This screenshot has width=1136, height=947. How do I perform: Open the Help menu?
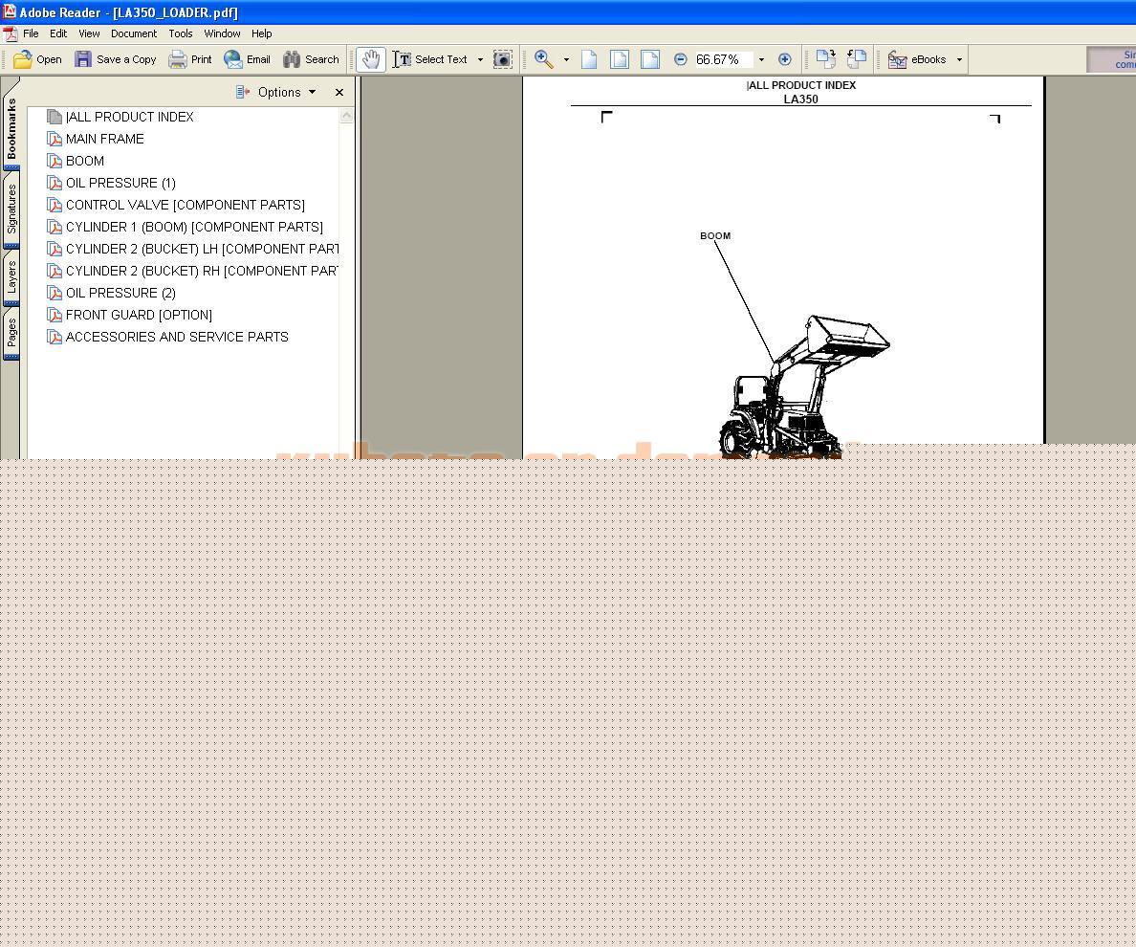tap(262, 33)
